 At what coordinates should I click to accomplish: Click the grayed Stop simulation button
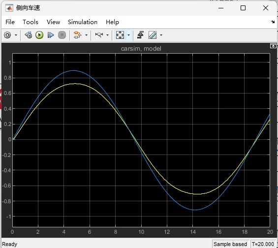coord(62,35)
